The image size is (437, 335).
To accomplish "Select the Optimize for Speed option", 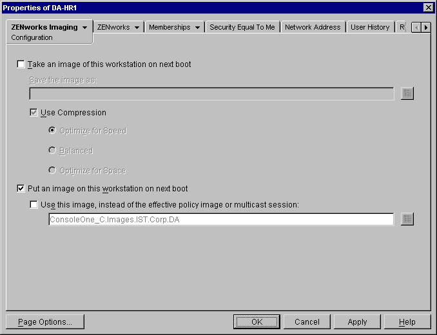I will click(52, 130).
